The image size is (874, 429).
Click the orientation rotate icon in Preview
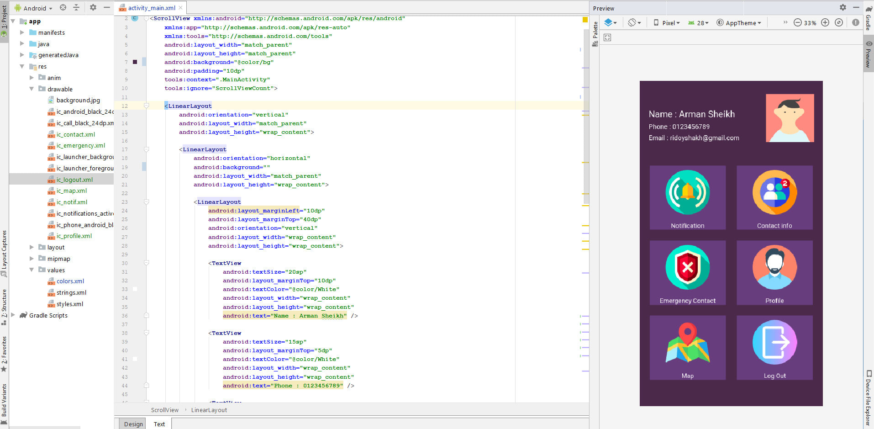point(634,22)
